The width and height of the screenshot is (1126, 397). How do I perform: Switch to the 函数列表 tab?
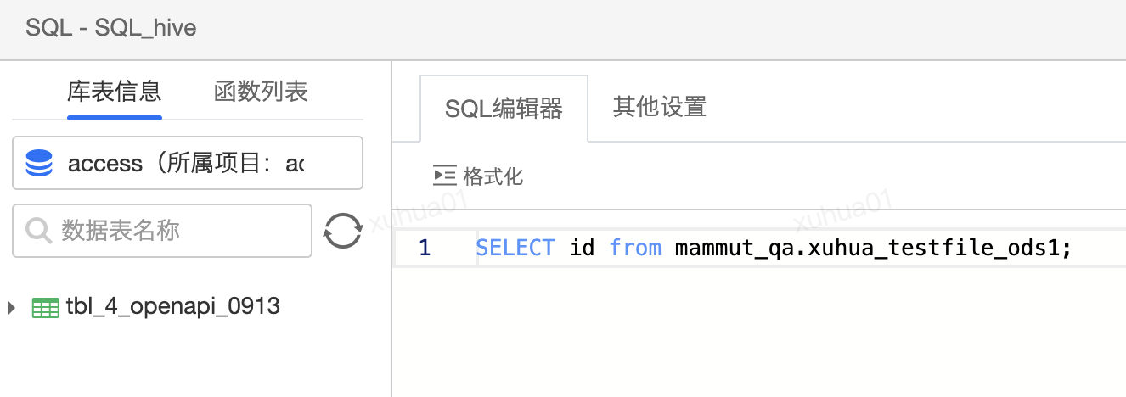tap(261, 92)
